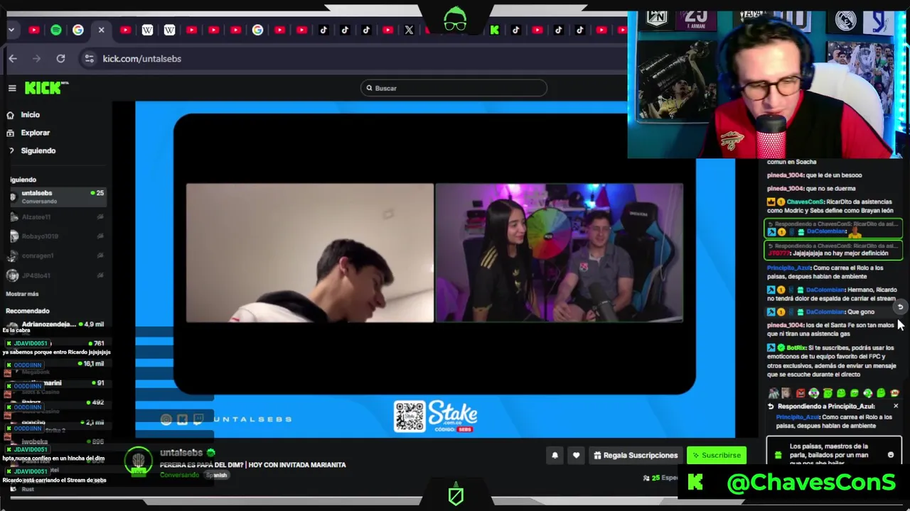
Task: Open offline channel Robayo1019
Action: pos(57,236)
